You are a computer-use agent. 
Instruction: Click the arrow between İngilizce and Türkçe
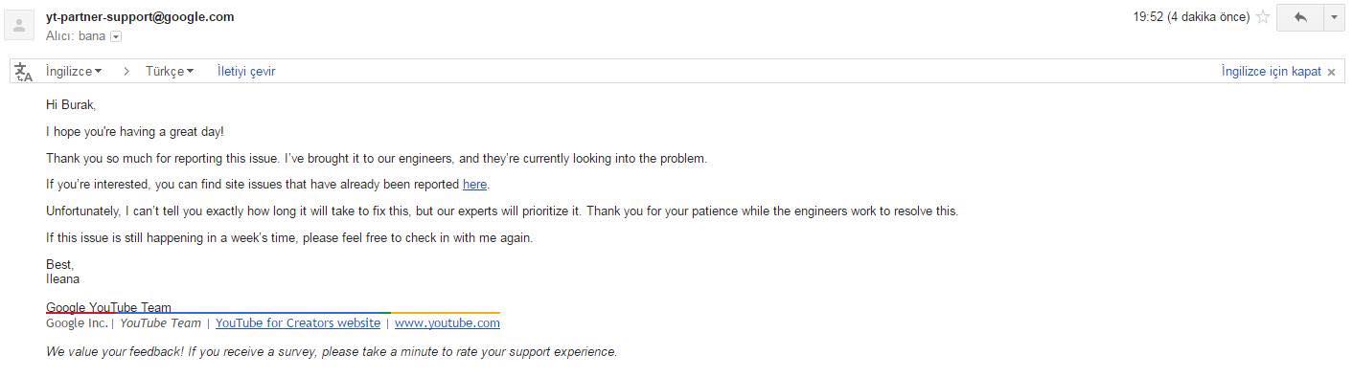[126, 72]
